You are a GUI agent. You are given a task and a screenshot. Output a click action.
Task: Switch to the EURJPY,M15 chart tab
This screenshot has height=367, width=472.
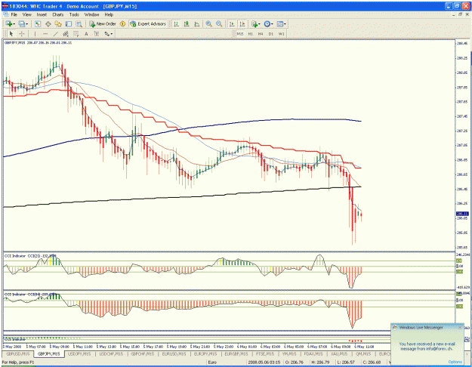click(x=205, y=353)
